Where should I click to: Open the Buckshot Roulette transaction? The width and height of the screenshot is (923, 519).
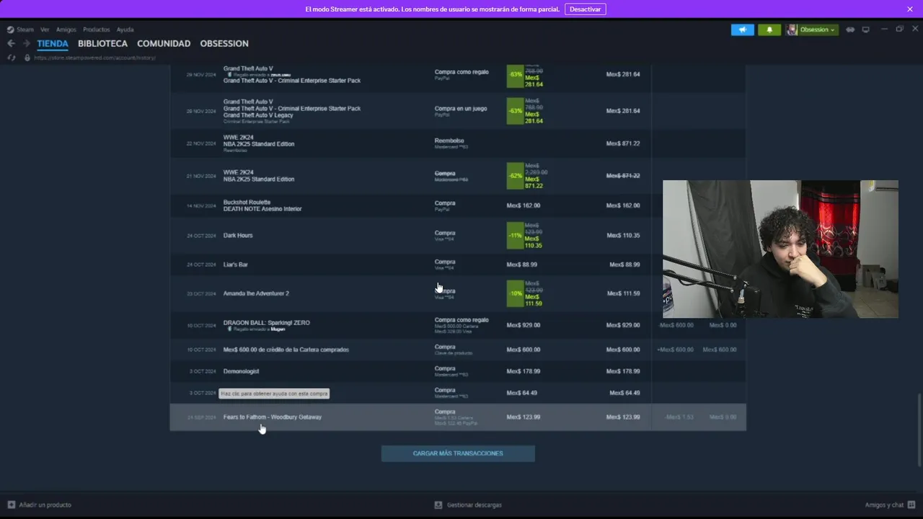[x=458, y=205]
